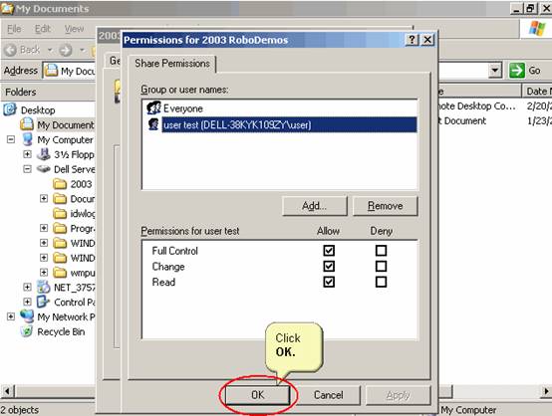Collapse the Dell Server drive node

point(27,169)
